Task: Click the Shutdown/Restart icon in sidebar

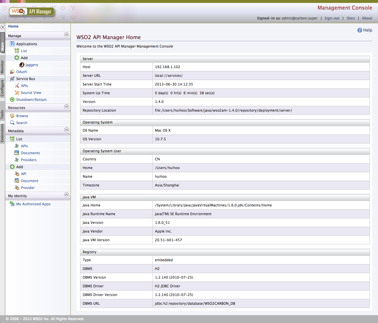Action: click(x=12, y=99)
